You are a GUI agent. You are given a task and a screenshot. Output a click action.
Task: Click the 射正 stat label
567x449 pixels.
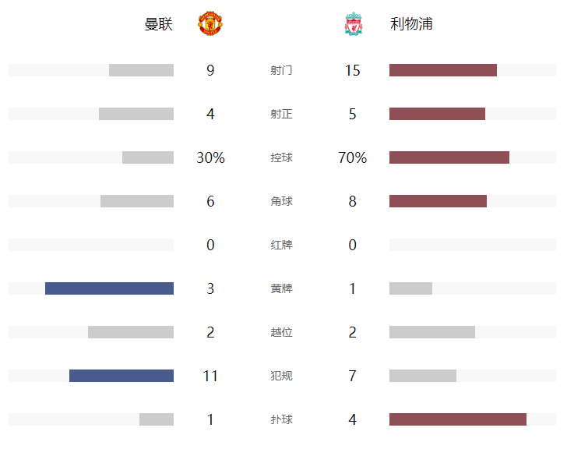click(281, 114)
